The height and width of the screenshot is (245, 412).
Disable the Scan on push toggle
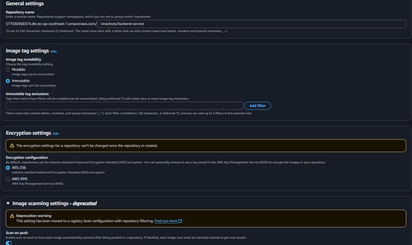9,243
